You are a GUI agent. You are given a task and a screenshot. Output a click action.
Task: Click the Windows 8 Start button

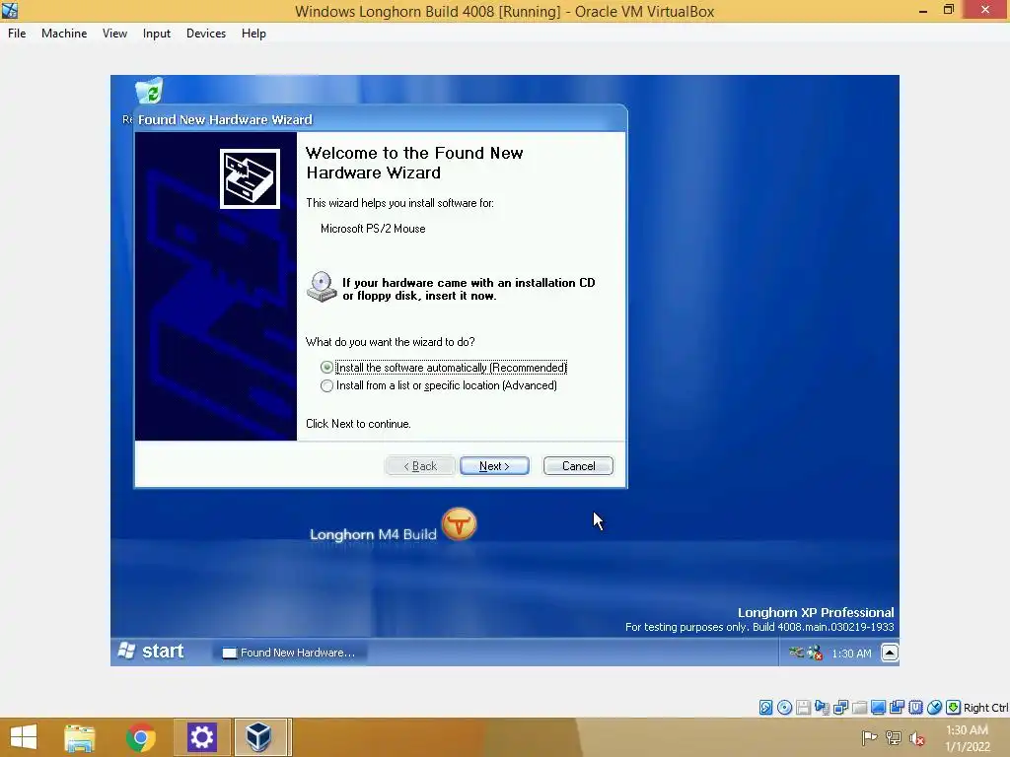point(24,737)
